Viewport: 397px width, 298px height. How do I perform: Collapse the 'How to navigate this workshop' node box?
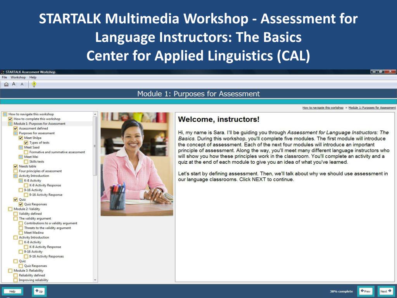[x=5, y=114]
